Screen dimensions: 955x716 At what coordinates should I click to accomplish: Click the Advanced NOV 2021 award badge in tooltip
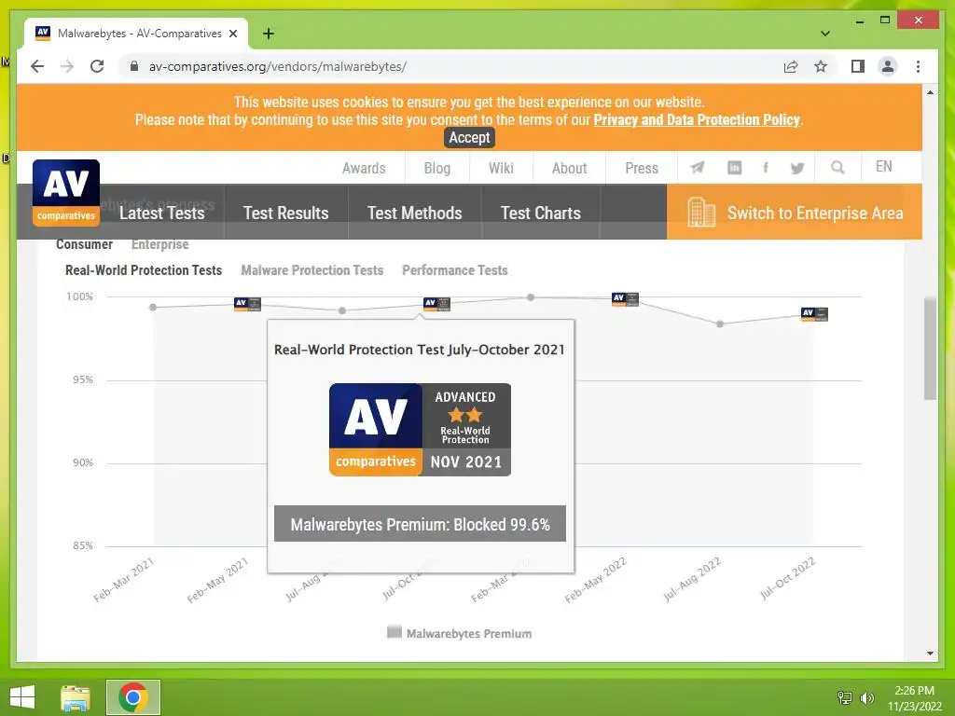pos(420,429)
